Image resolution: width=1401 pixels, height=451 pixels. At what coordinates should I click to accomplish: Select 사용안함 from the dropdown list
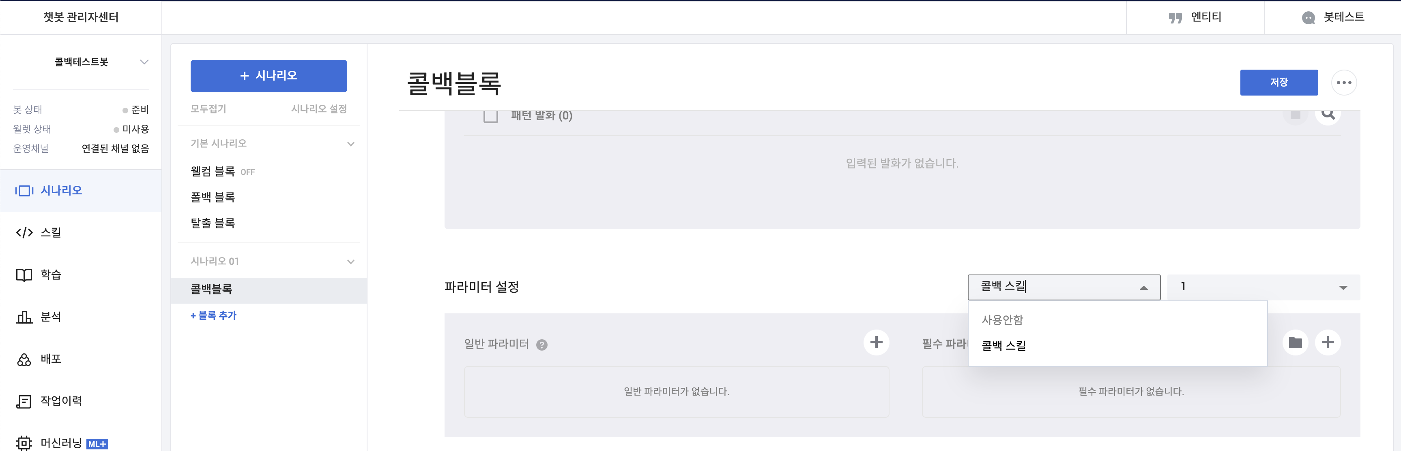[1002, 320]
